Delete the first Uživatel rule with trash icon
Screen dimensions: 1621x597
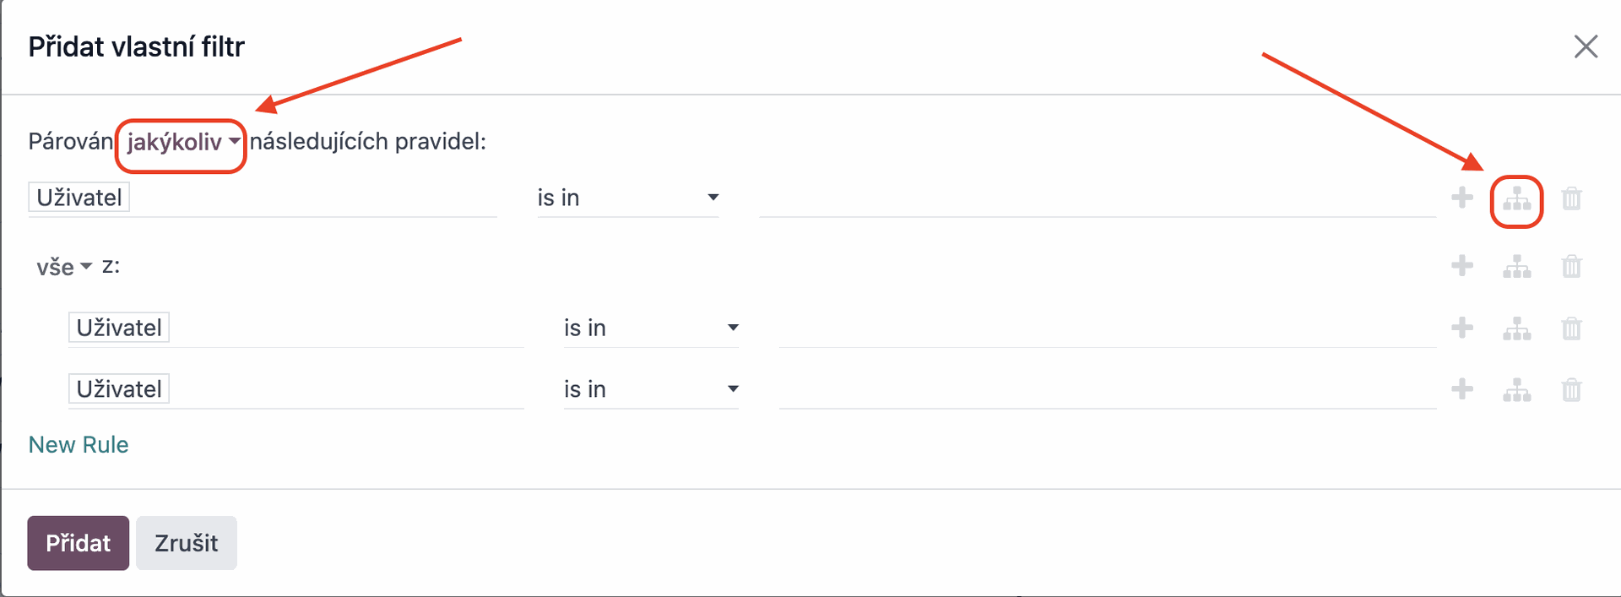pyautogui.click(x=1571, y=199)
